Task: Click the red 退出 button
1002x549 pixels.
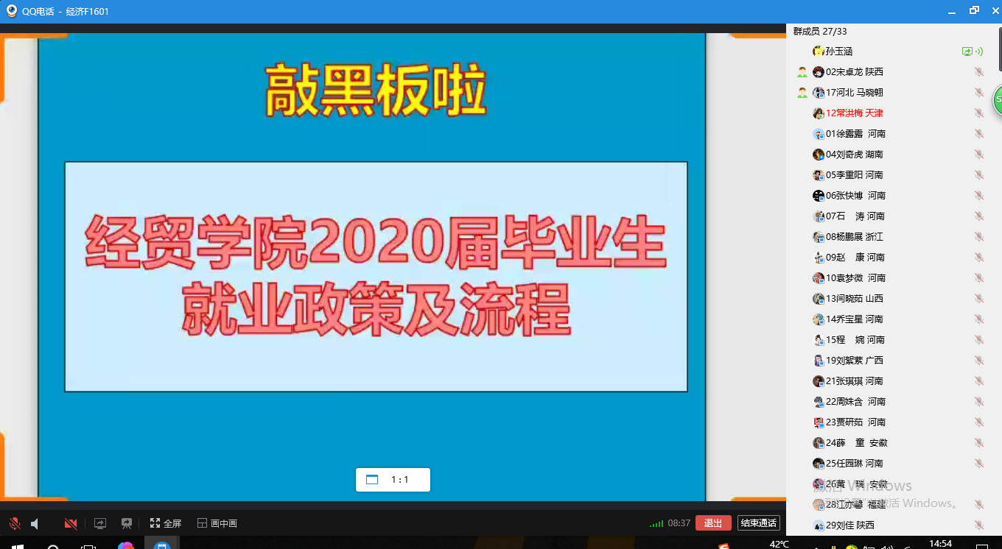Action: click(x=712, y=523)
